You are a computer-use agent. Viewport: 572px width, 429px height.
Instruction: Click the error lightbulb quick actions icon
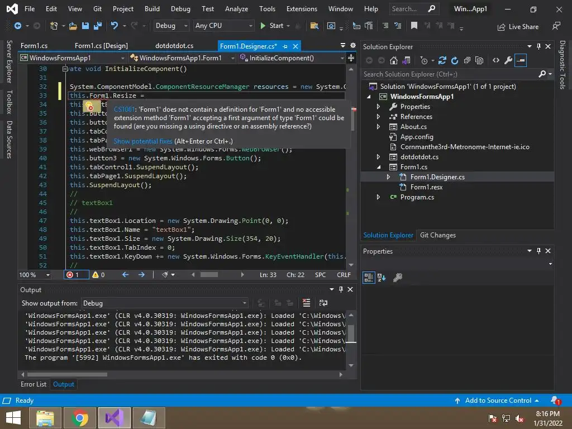tap(89, 106)
